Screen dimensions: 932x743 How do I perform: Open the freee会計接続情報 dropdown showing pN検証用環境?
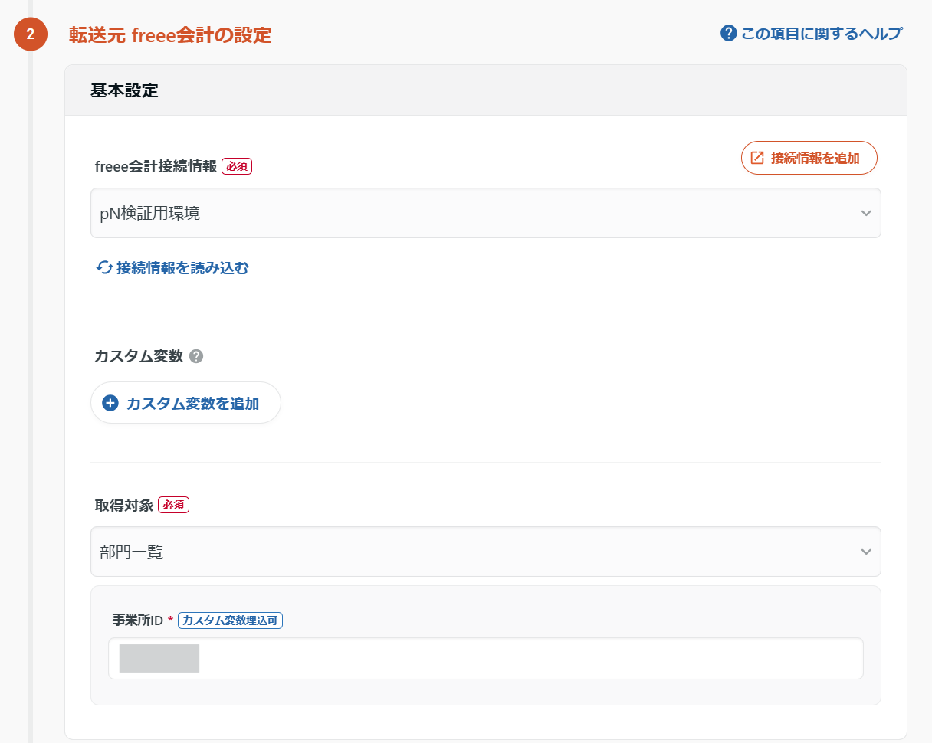[486, 213]
